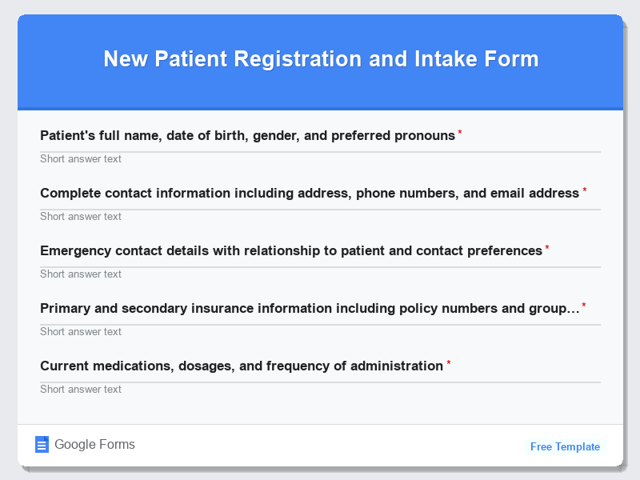Click the short answer field for patient name
Image resolution: width=640 pixels, height=480 pixels.
(x=320, y=159)
